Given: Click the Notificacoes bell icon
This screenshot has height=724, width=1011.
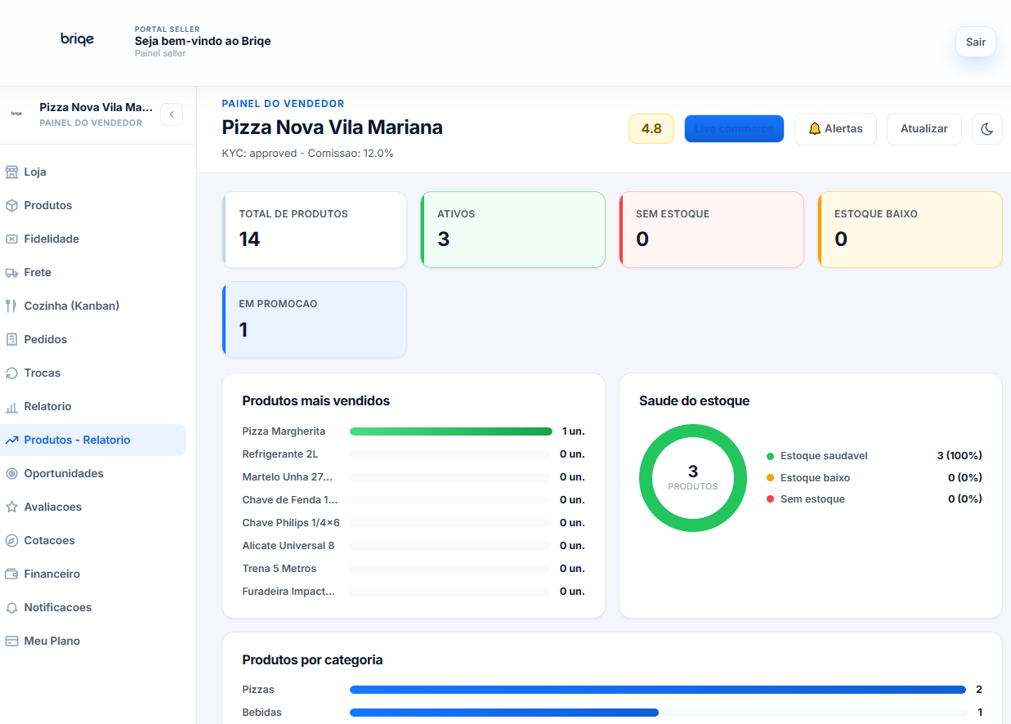Looking at the screenshot, I should [11, 607].
